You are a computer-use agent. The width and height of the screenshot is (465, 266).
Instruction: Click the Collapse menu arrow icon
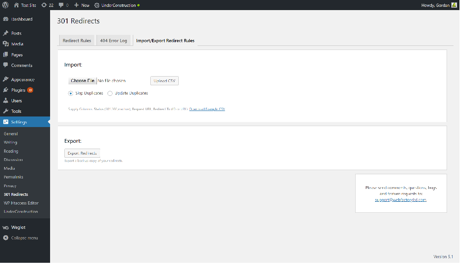click(6, 238)
